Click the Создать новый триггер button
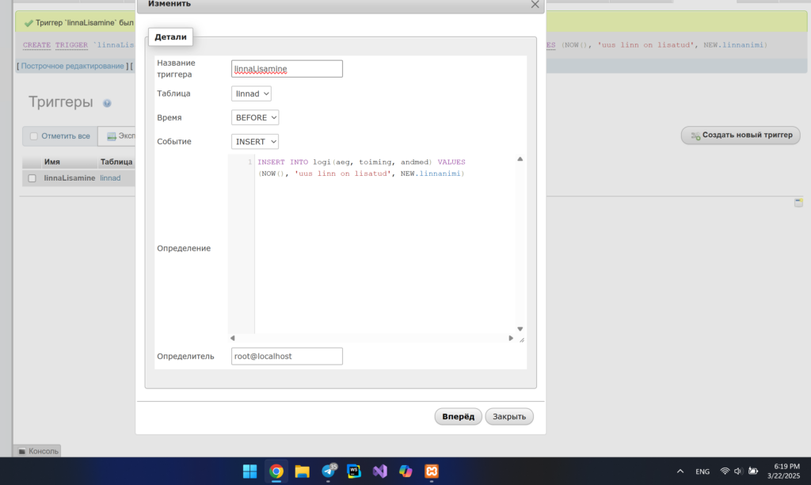The height and width of the screenshot is (485, 811). (x=741, y=135)
